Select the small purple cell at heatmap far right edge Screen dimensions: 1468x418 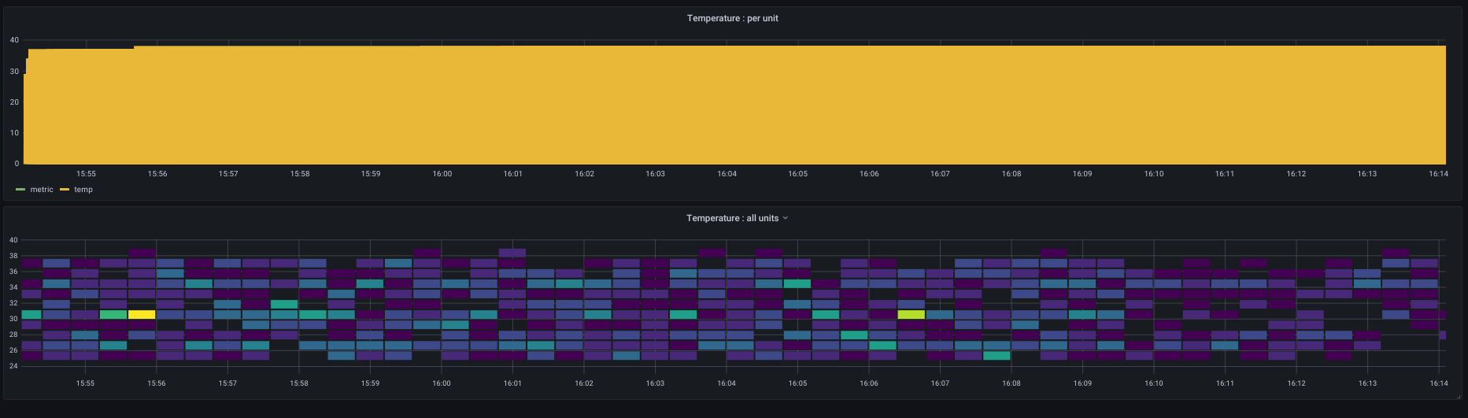(x=1442, y=335)
